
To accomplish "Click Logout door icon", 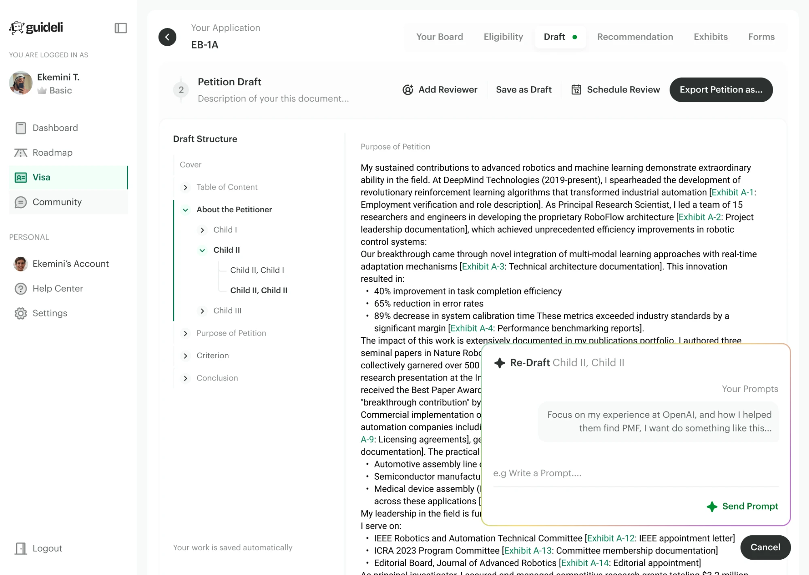I will [x=21, y=548].
